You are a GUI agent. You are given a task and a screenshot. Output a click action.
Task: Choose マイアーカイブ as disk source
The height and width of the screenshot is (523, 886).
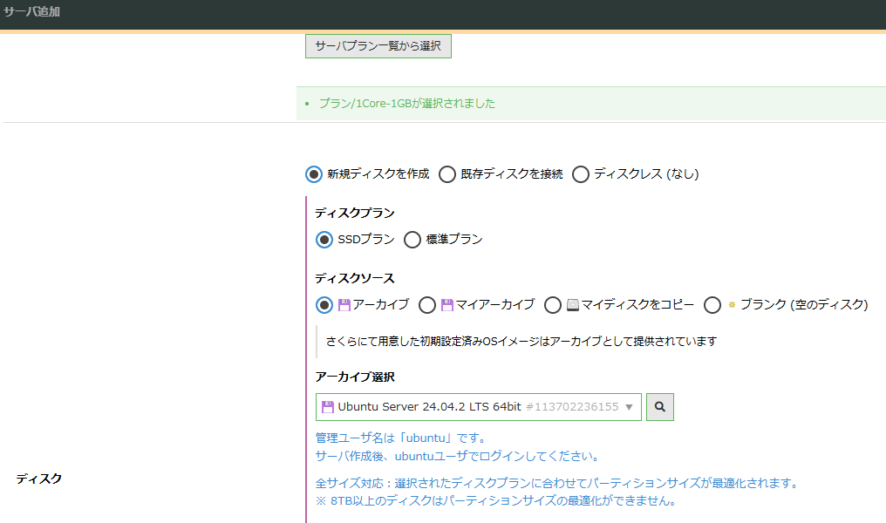point(427,305)
